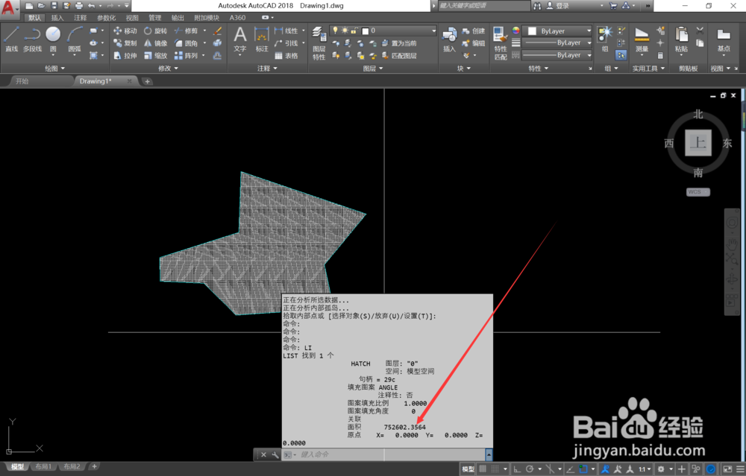The image size is (746, 476).
Task: Click the Sign In (登录) button
Action: [x=557, y=6]
